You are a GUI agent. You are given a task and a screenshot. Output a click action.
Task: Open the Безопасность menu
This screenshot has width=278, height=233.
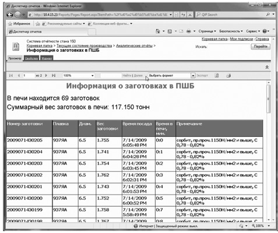click(x=231, y=31)
